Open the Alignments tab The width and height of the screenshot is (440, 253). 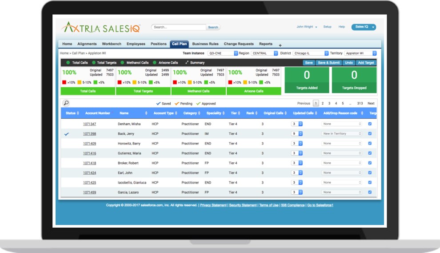(x=87, y=44)
